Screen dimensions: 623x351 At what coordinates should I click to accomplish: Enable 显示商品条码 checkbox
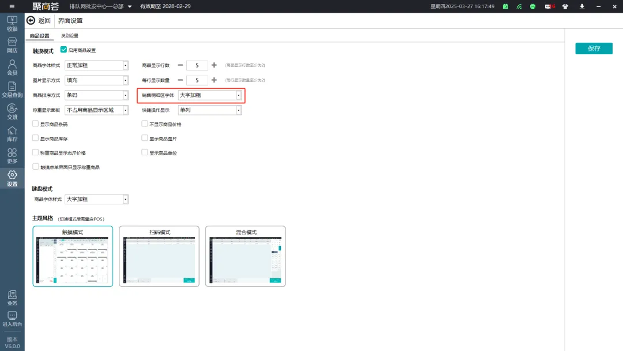click(x=36, y=124)
